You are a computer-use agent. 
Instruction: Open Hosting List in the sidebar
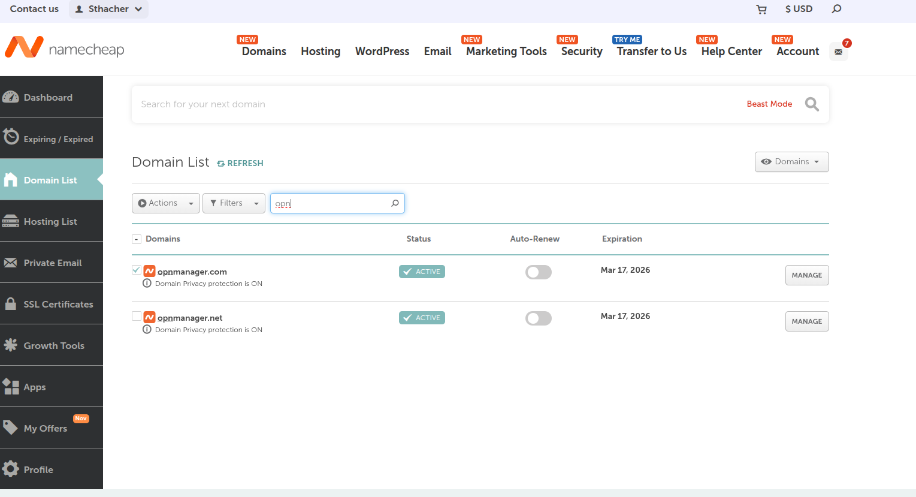point(51,221)
